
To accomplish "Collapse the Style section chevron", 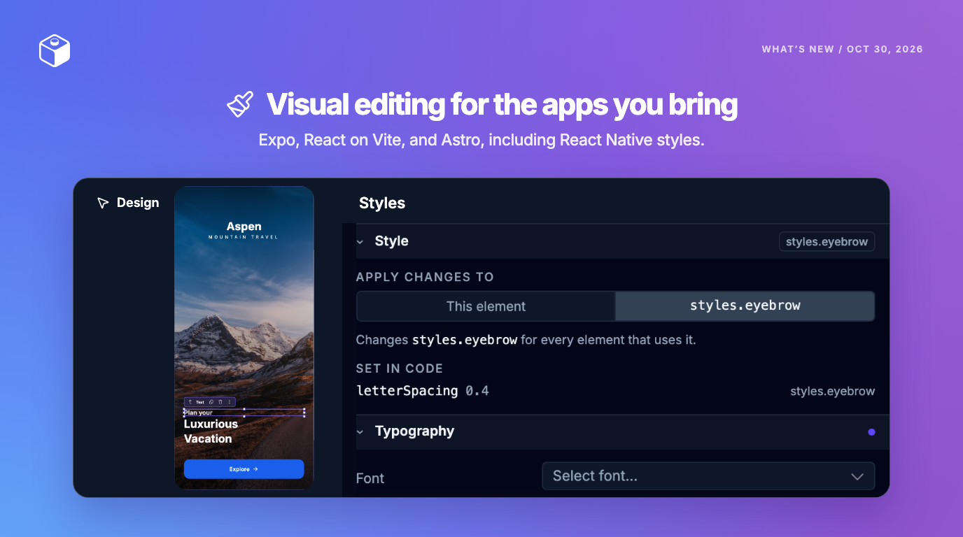I will [360, 241].
